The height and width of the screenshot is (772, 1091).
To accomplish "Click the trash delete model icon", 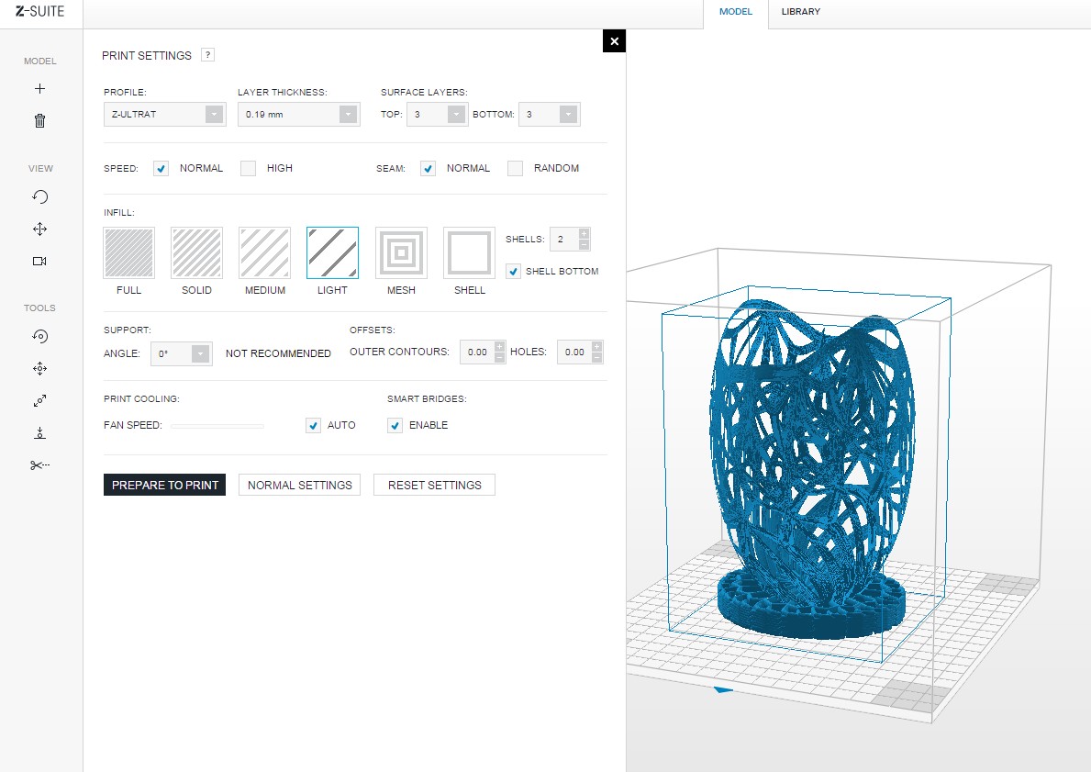I will tap(39, 120).
